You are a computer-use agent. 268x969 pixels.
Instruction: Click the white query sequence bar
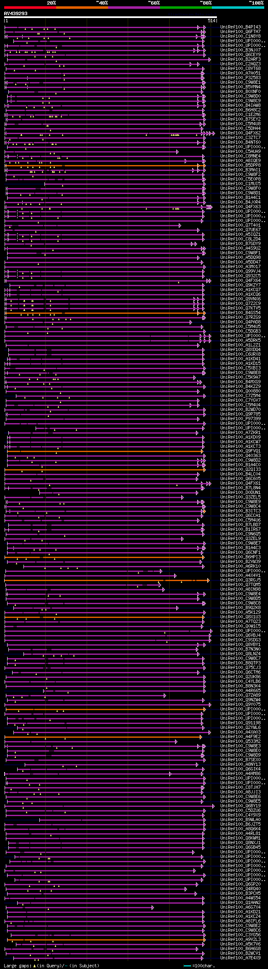[x=111, y=17]
